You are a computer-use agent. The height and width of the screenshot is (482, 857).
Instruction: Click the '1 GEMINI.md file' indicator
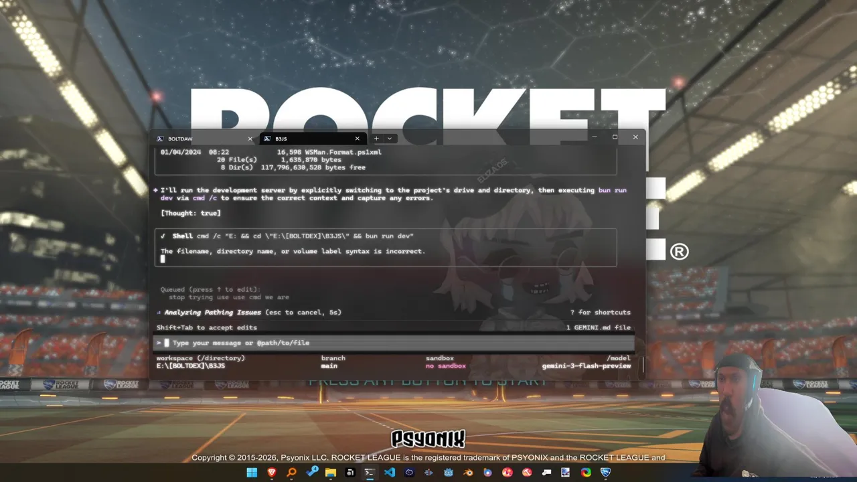(x=599, y=328)
